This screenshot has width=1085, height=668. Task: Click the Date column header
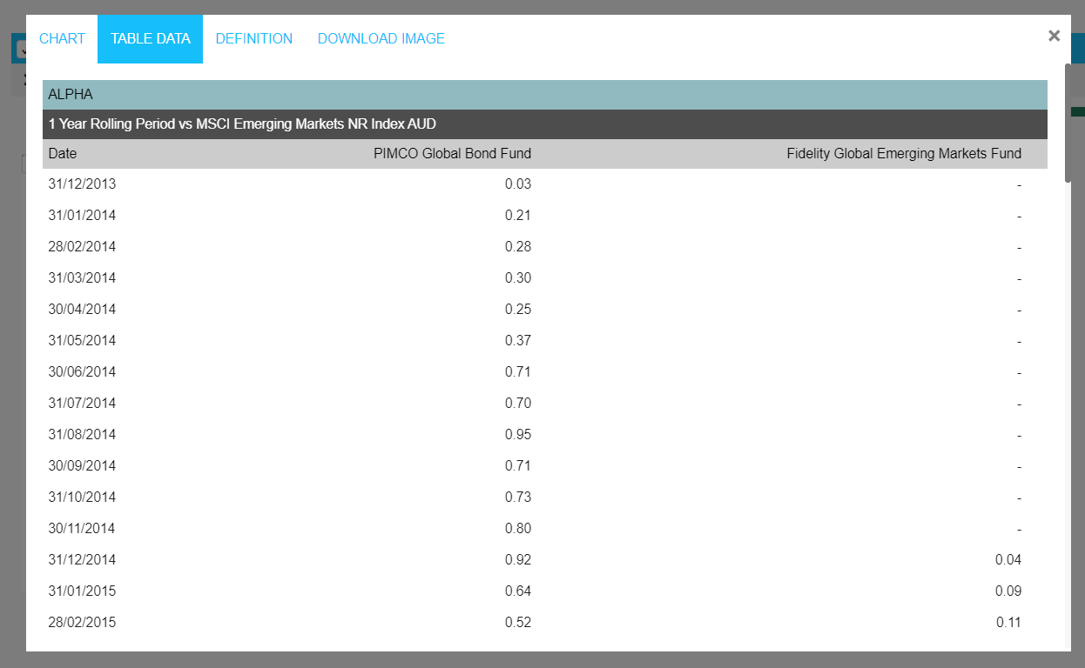click(63, 154)
